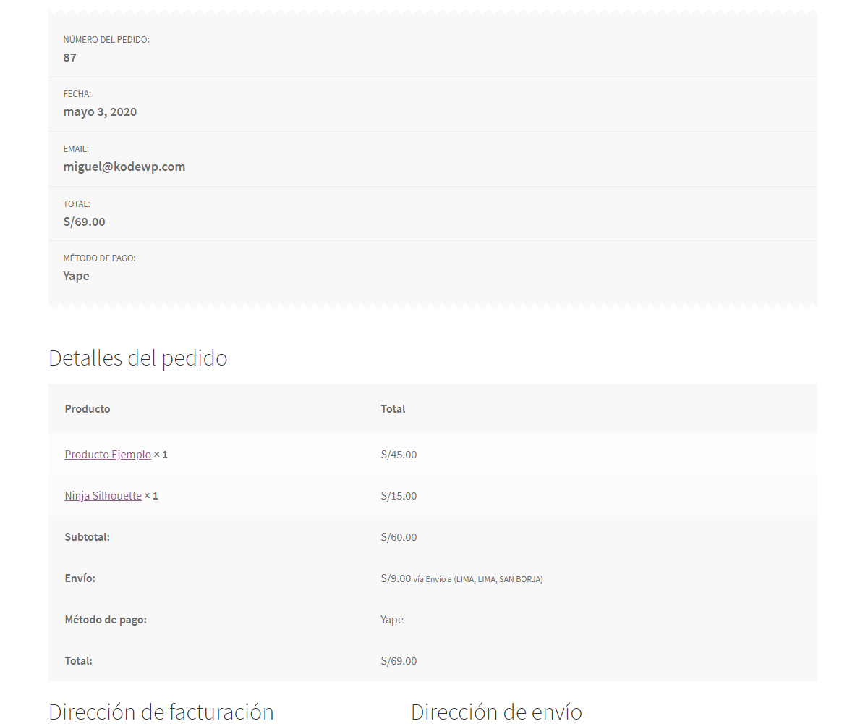Select the Subtotal amount S/60.00
Image resolution: width=868 pixels, height=724 pixels.
click(399, 536)
